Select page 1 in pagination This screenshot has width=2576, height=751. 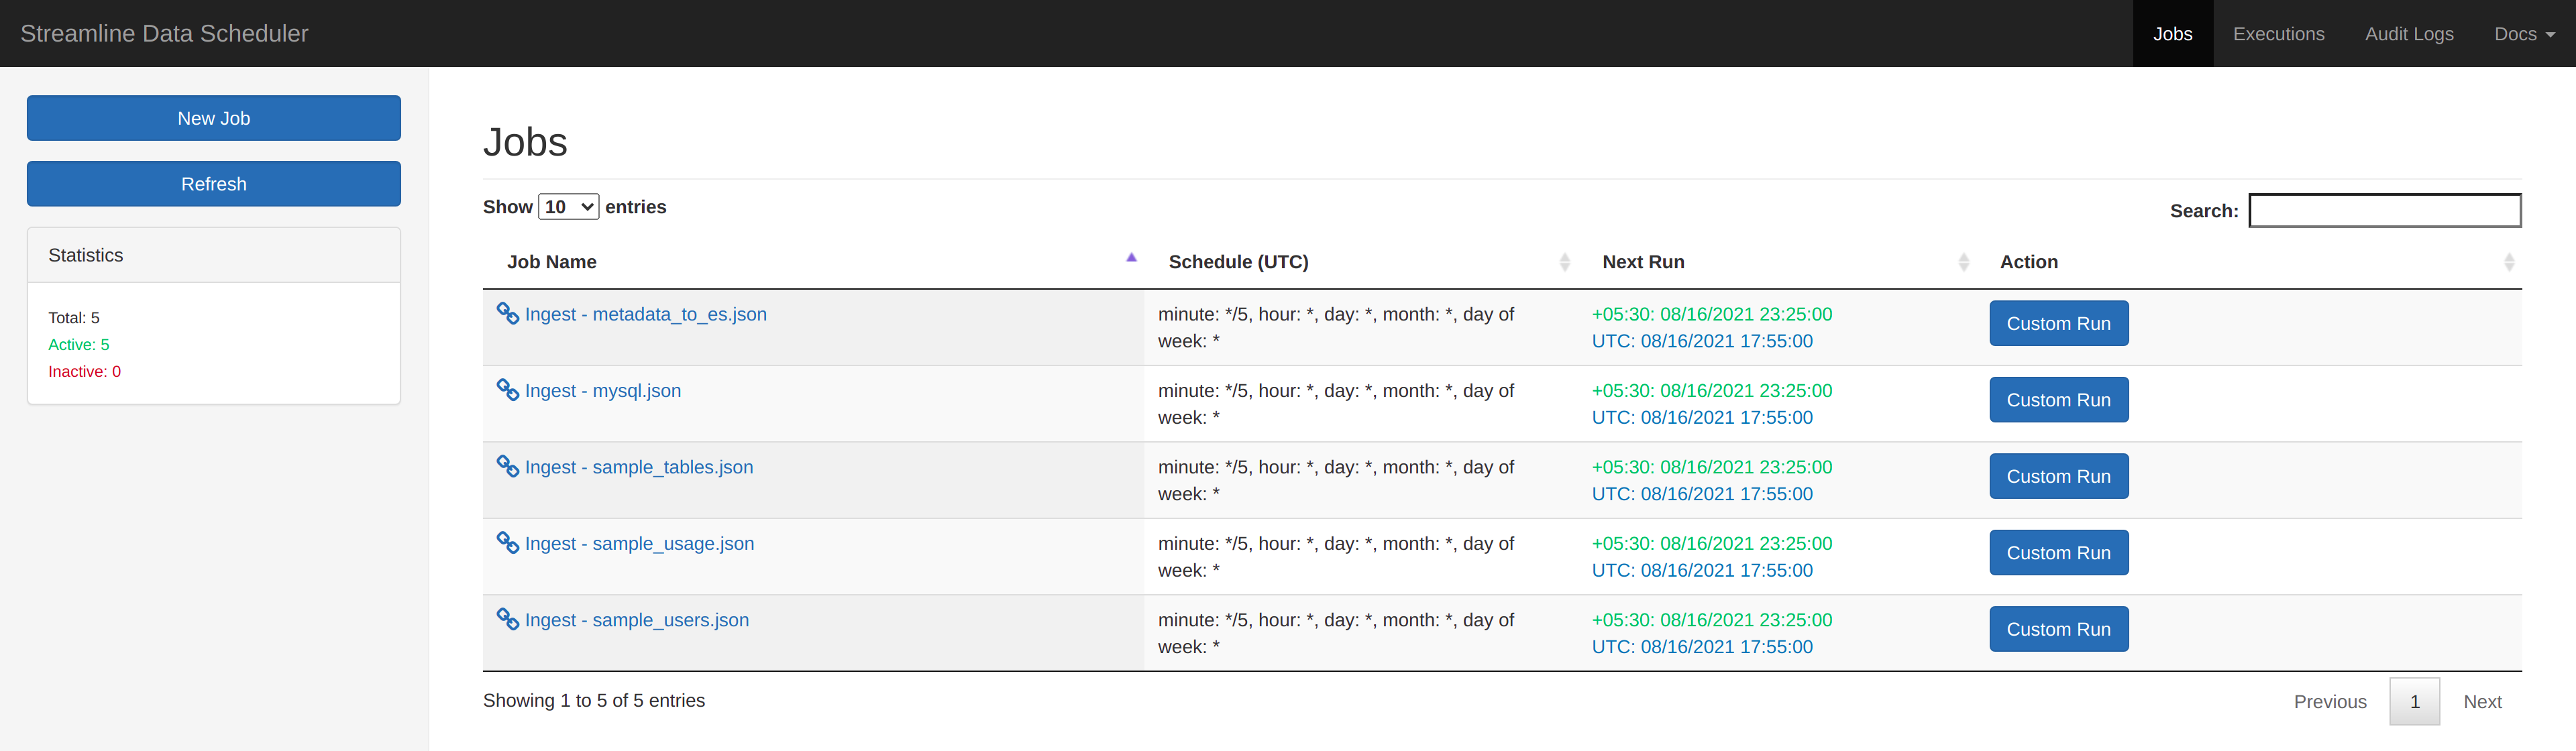tap(2414, 702)
